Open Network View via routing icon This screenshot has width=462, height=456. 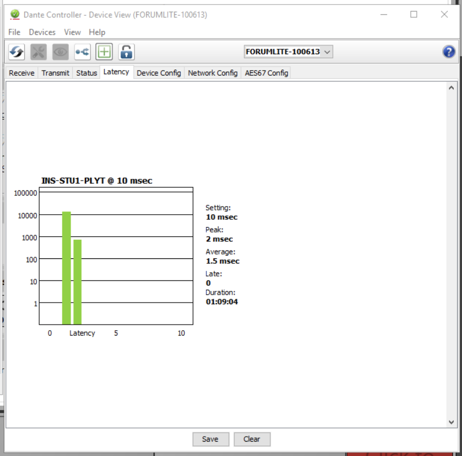(82, 52)
